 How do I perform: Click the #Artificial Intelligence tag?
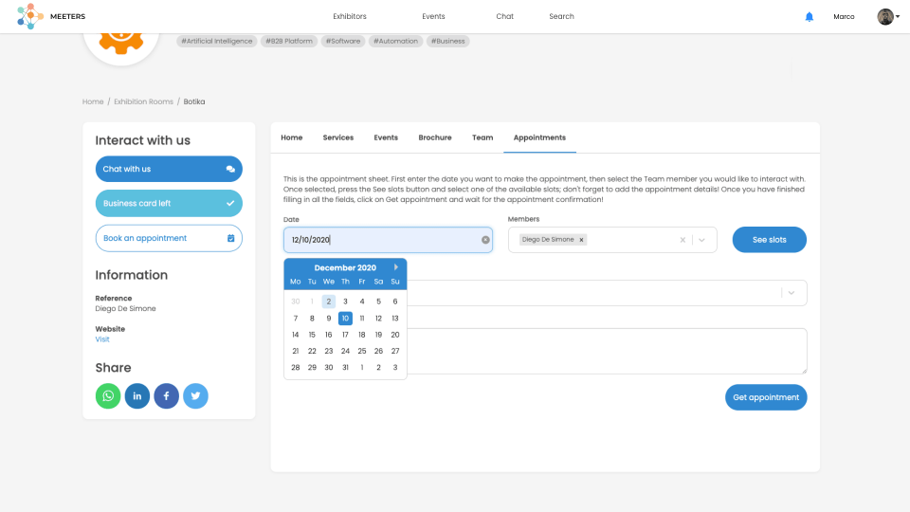click(x=217, y=41)
